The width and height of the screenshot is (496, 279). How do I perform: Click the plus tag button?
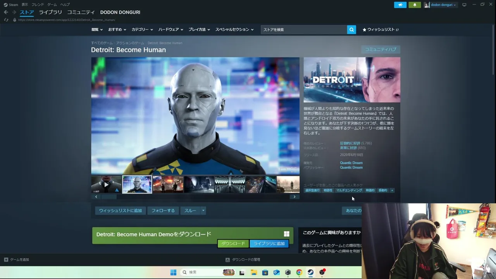point(392,190)
